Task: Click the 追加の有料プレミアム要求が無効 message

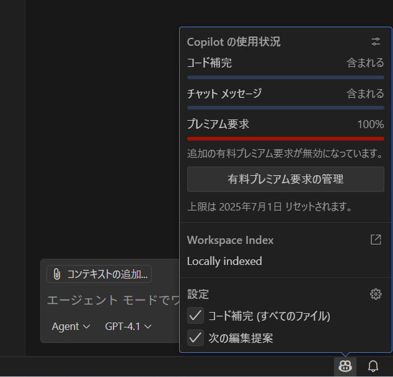Action: tap(285, 154)
